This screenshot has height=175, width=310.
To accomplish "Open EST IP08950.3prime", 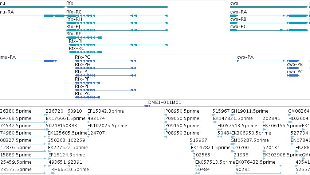I will click(182, 133).
